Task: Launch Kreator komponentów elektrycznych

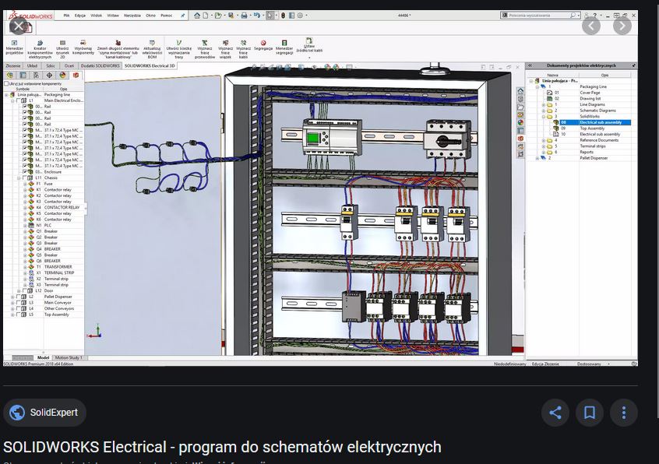Action: [x=40, y=49]
